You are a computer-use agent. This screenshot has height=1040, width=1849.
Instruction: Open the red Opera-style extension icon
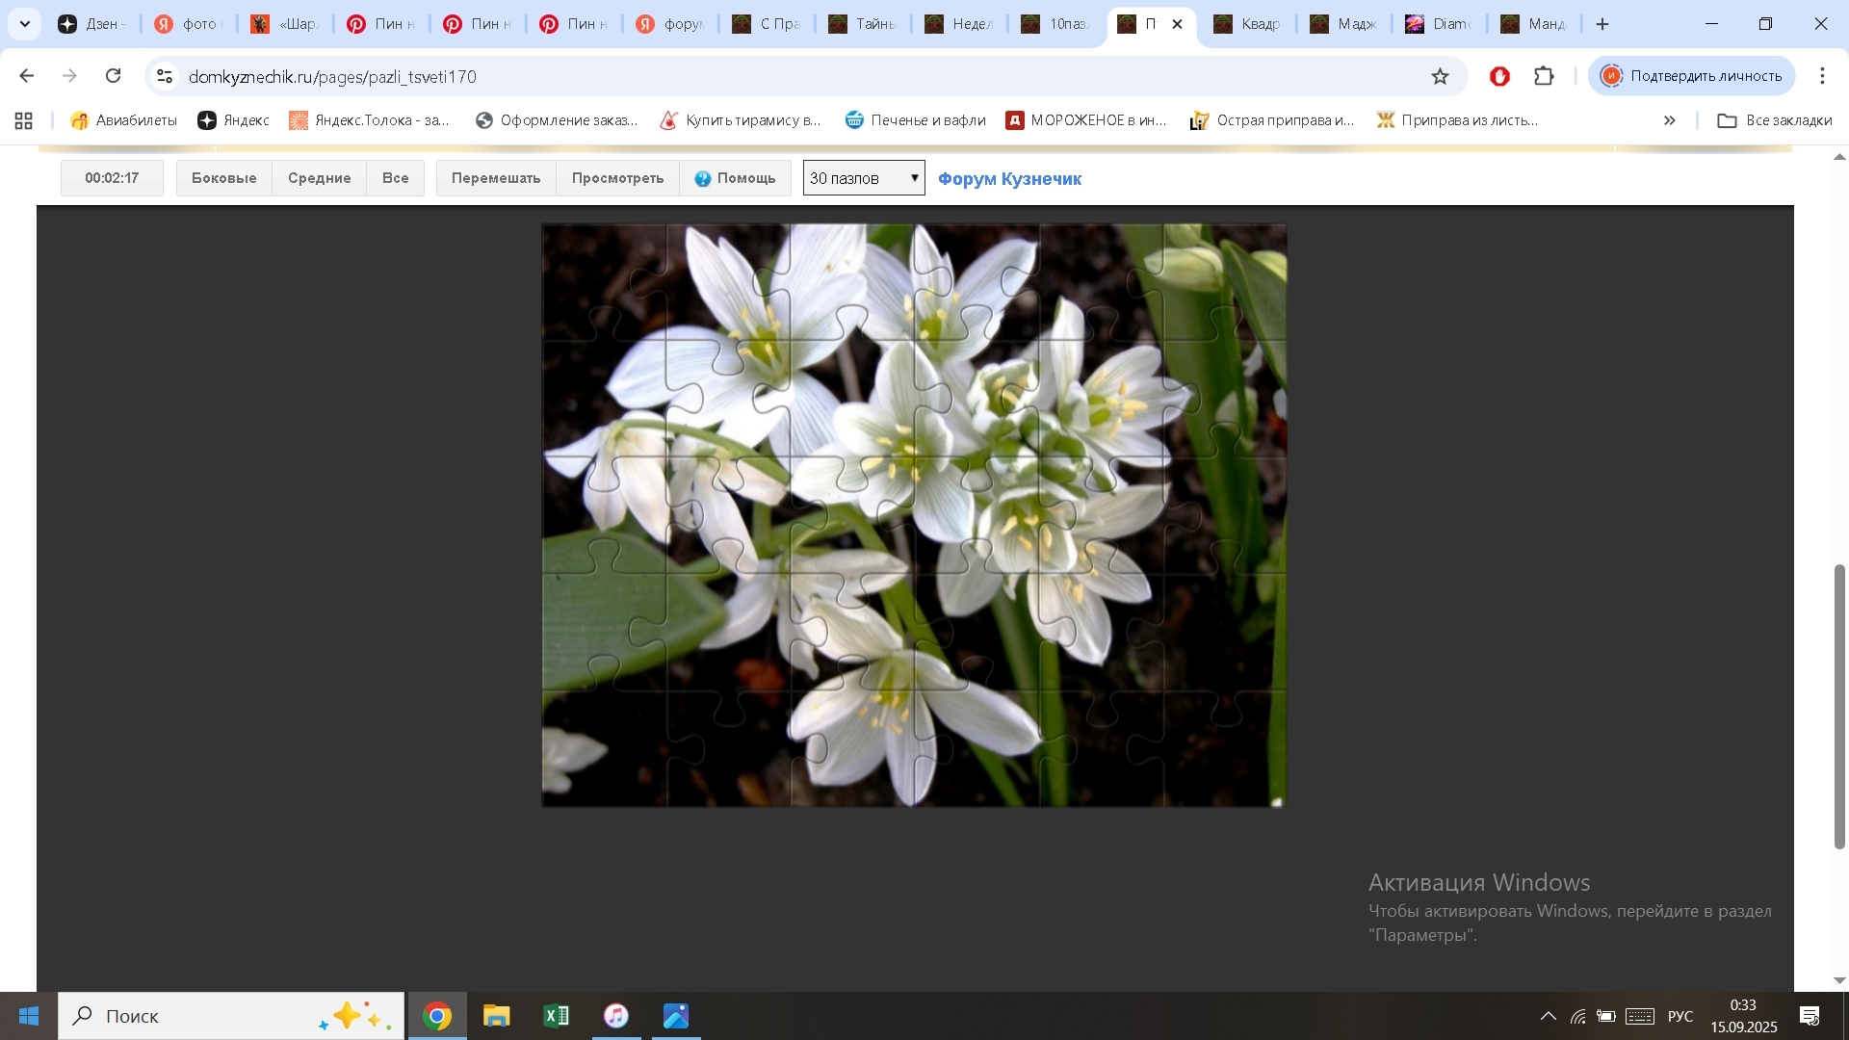pos(1499,76)
